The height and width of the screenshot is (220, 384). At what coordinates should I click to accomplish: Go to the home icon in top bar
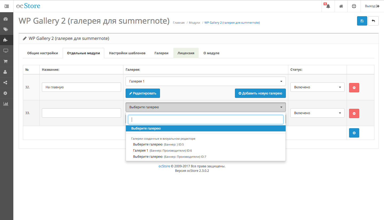[341, 6]
